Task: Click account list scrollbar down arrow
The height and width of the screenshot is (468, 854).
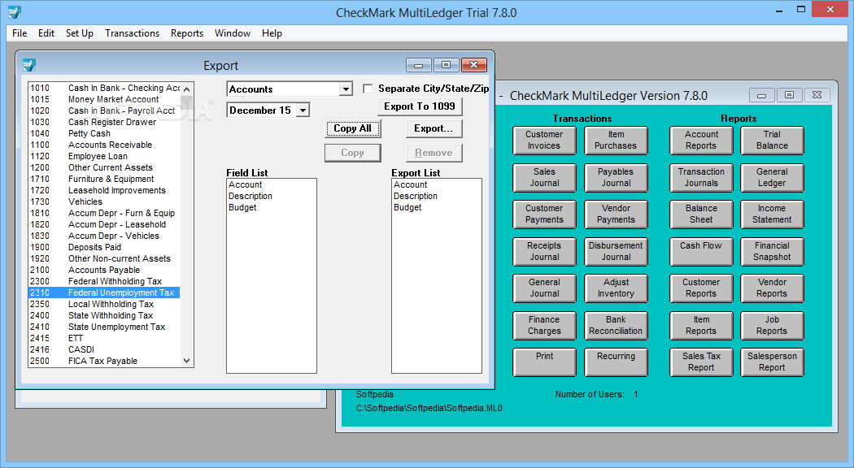Action: click(x=187, y=360)
